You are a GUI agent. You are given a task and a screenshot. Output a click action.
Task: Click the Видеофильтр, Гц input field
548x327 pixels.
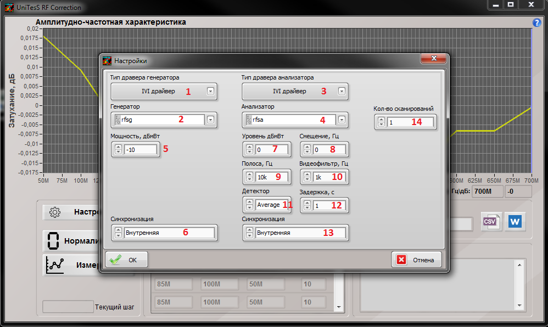(x=329, y=177)
